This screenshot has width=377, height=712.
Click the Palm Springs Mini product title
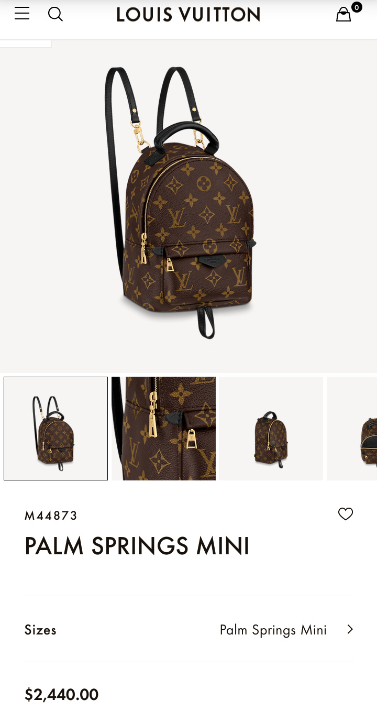(x=137, y=546)
